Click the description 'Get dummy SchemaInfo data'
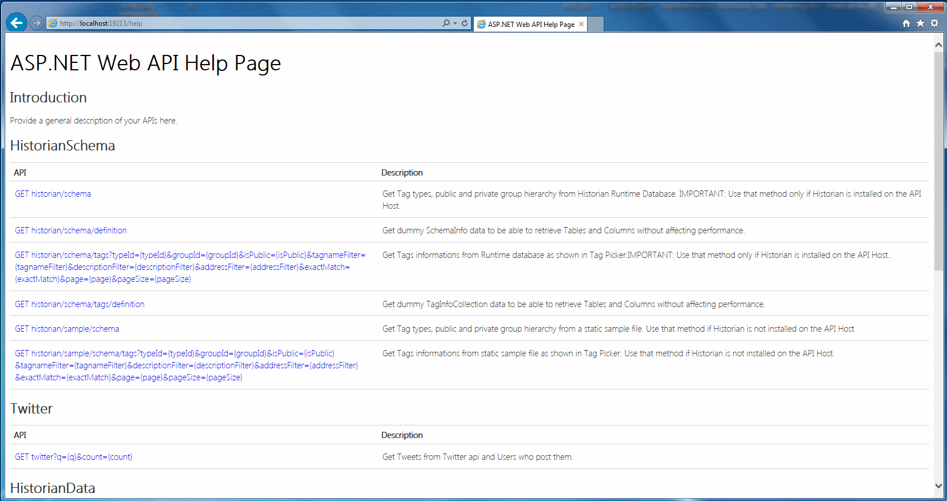 [564, 230]
